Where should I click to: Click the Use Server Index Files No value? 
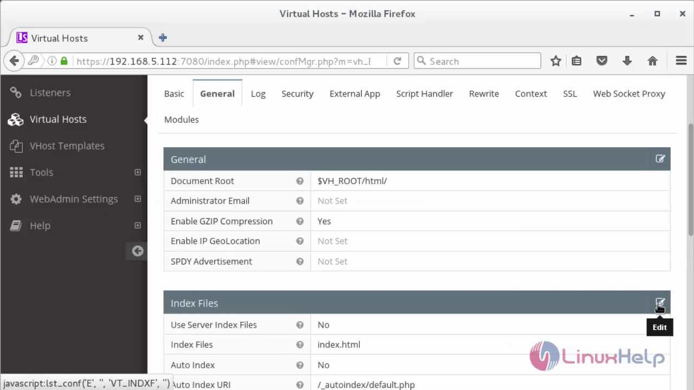323,325
